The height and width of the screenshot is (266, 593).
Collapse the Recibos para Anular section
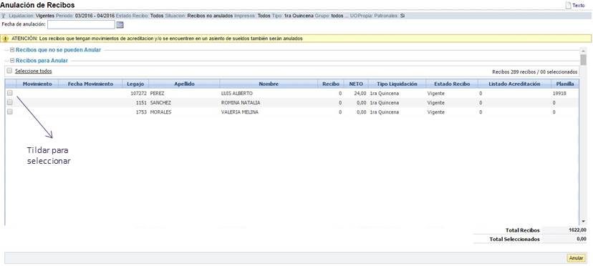[x=12, y=61]
